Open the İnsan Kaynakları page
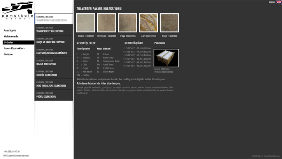 point(14,48)
